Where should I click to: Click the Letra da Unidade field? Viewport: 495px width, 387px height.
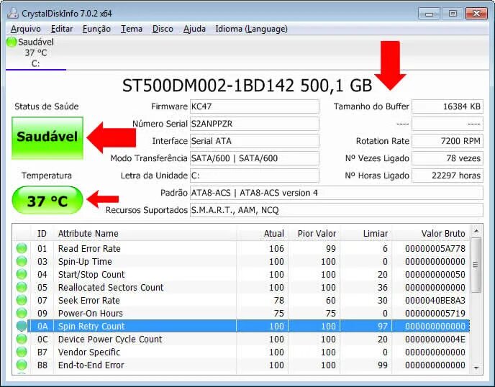255,176
